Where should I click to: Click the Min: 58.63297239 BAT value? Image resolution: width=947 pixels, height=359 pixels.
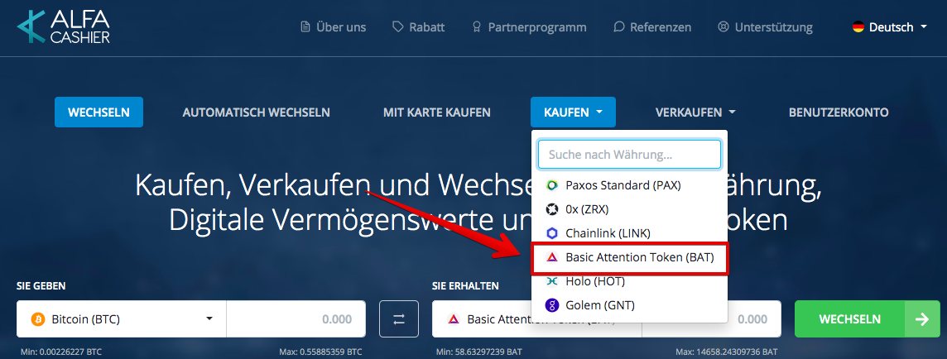pyautogui.click(x=479, y=352)
